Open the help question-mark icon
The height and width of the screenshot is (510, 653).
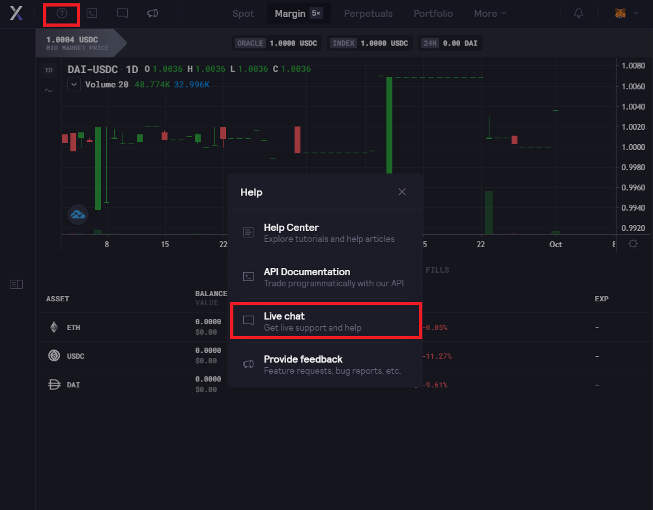[x=62, y=13]
